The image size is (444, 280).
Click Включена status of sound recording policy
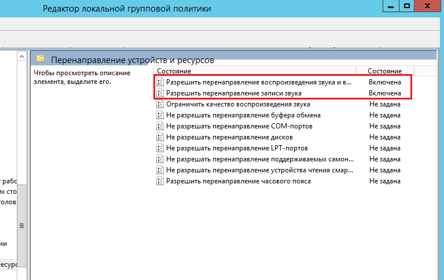[x=385, y=93]
